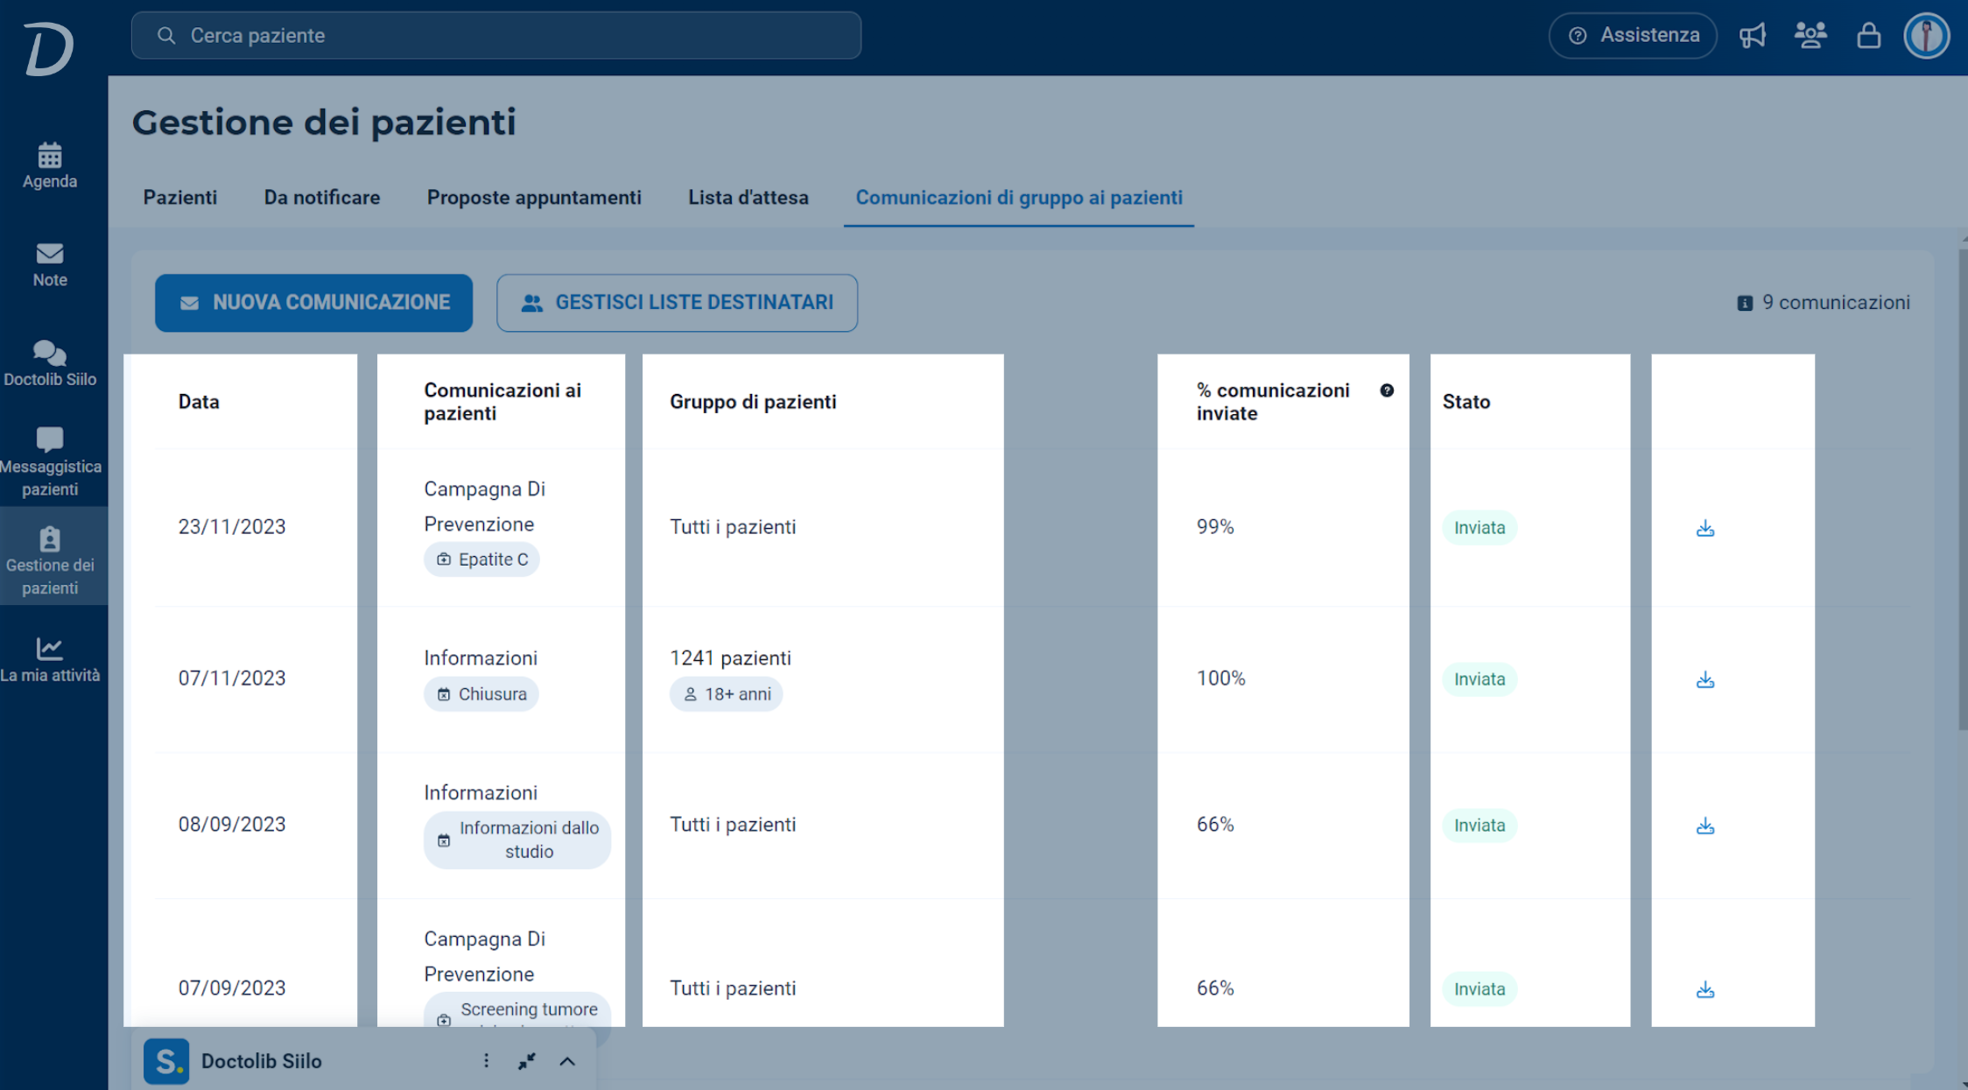Open the user profile avatar menu
This screenshot has height=1090, width=1968.
[x=1926, y=36]
